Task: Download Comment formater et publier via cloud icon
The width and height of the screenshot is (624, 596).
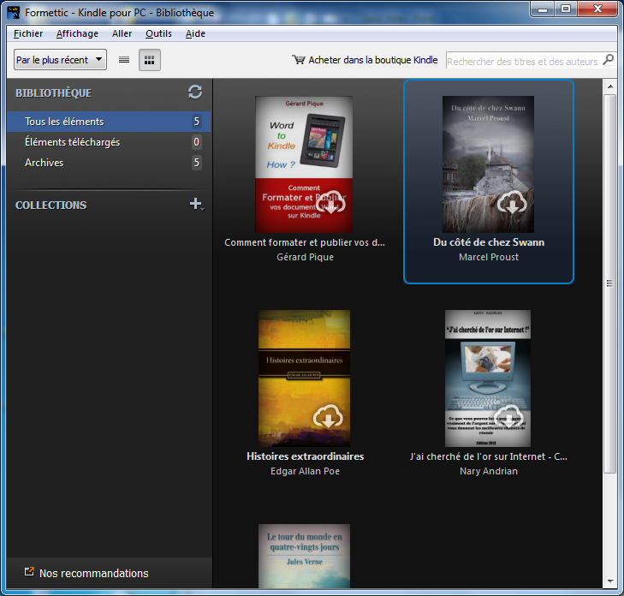Action: (x=330, y=202)
